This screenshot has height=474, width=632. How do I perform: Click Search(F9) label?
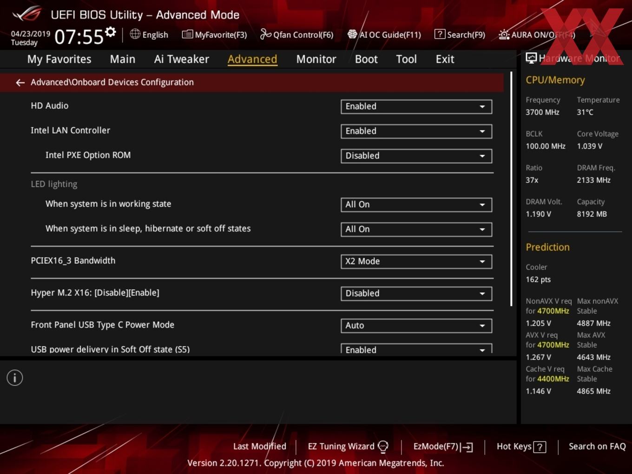coord(466,35)
